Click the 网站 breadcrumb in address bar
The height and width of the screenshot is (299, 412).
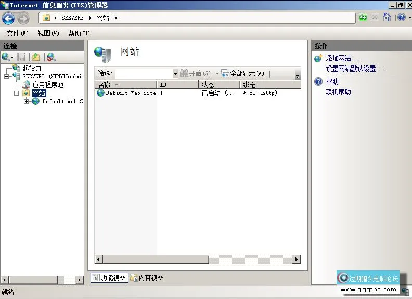point(102,18)
